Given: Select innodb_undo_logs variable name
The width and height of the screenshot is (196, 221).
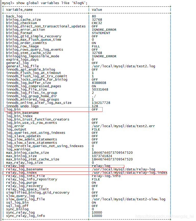Looking at the screenshot, I should (x=22, y=106).
